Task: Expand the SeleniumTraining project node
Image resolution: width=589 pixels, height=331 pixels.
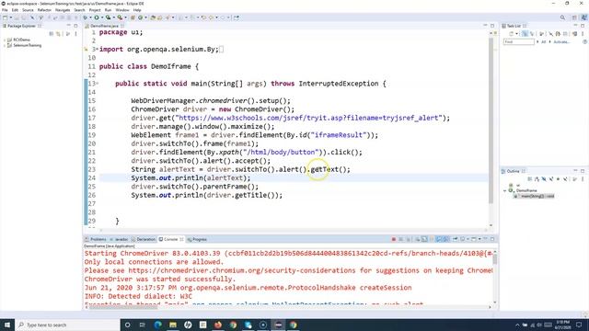Action: click(5, 45)
